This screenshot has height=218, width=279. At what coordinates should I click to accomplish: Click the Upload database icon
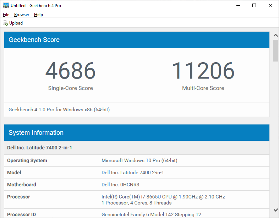coord(5,23)
